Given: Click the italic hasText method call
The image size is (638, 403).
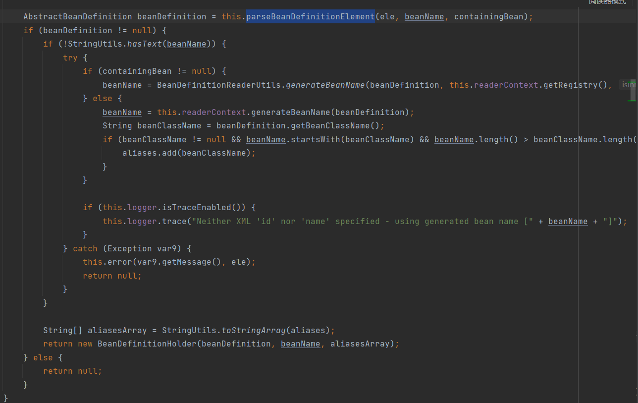Looking at the screenshot, I should coord(145,44).
